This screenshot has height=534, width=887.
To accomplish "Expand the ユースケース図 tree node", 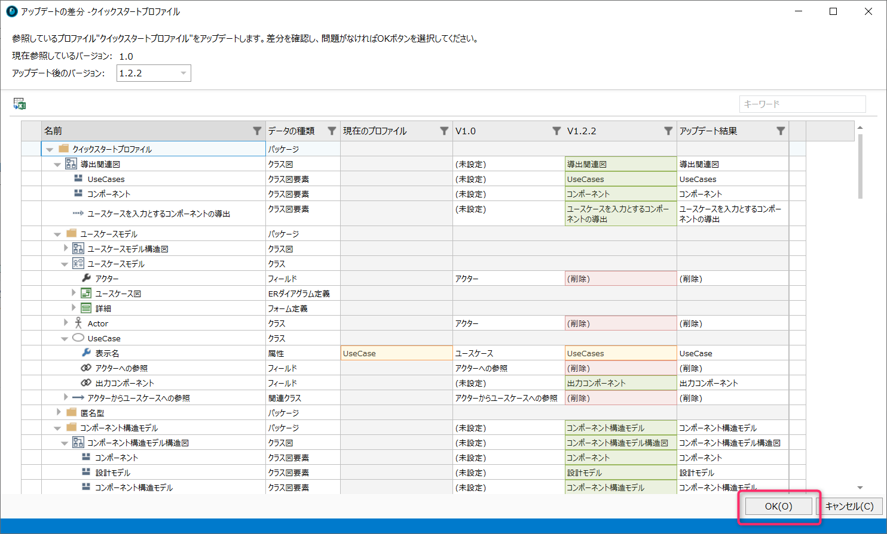I will 74,293.
